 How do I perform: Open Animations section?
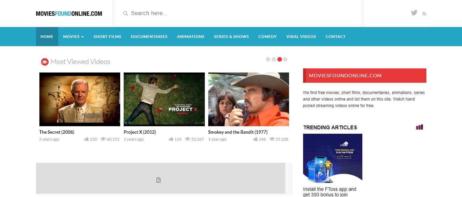click(191, 37)
